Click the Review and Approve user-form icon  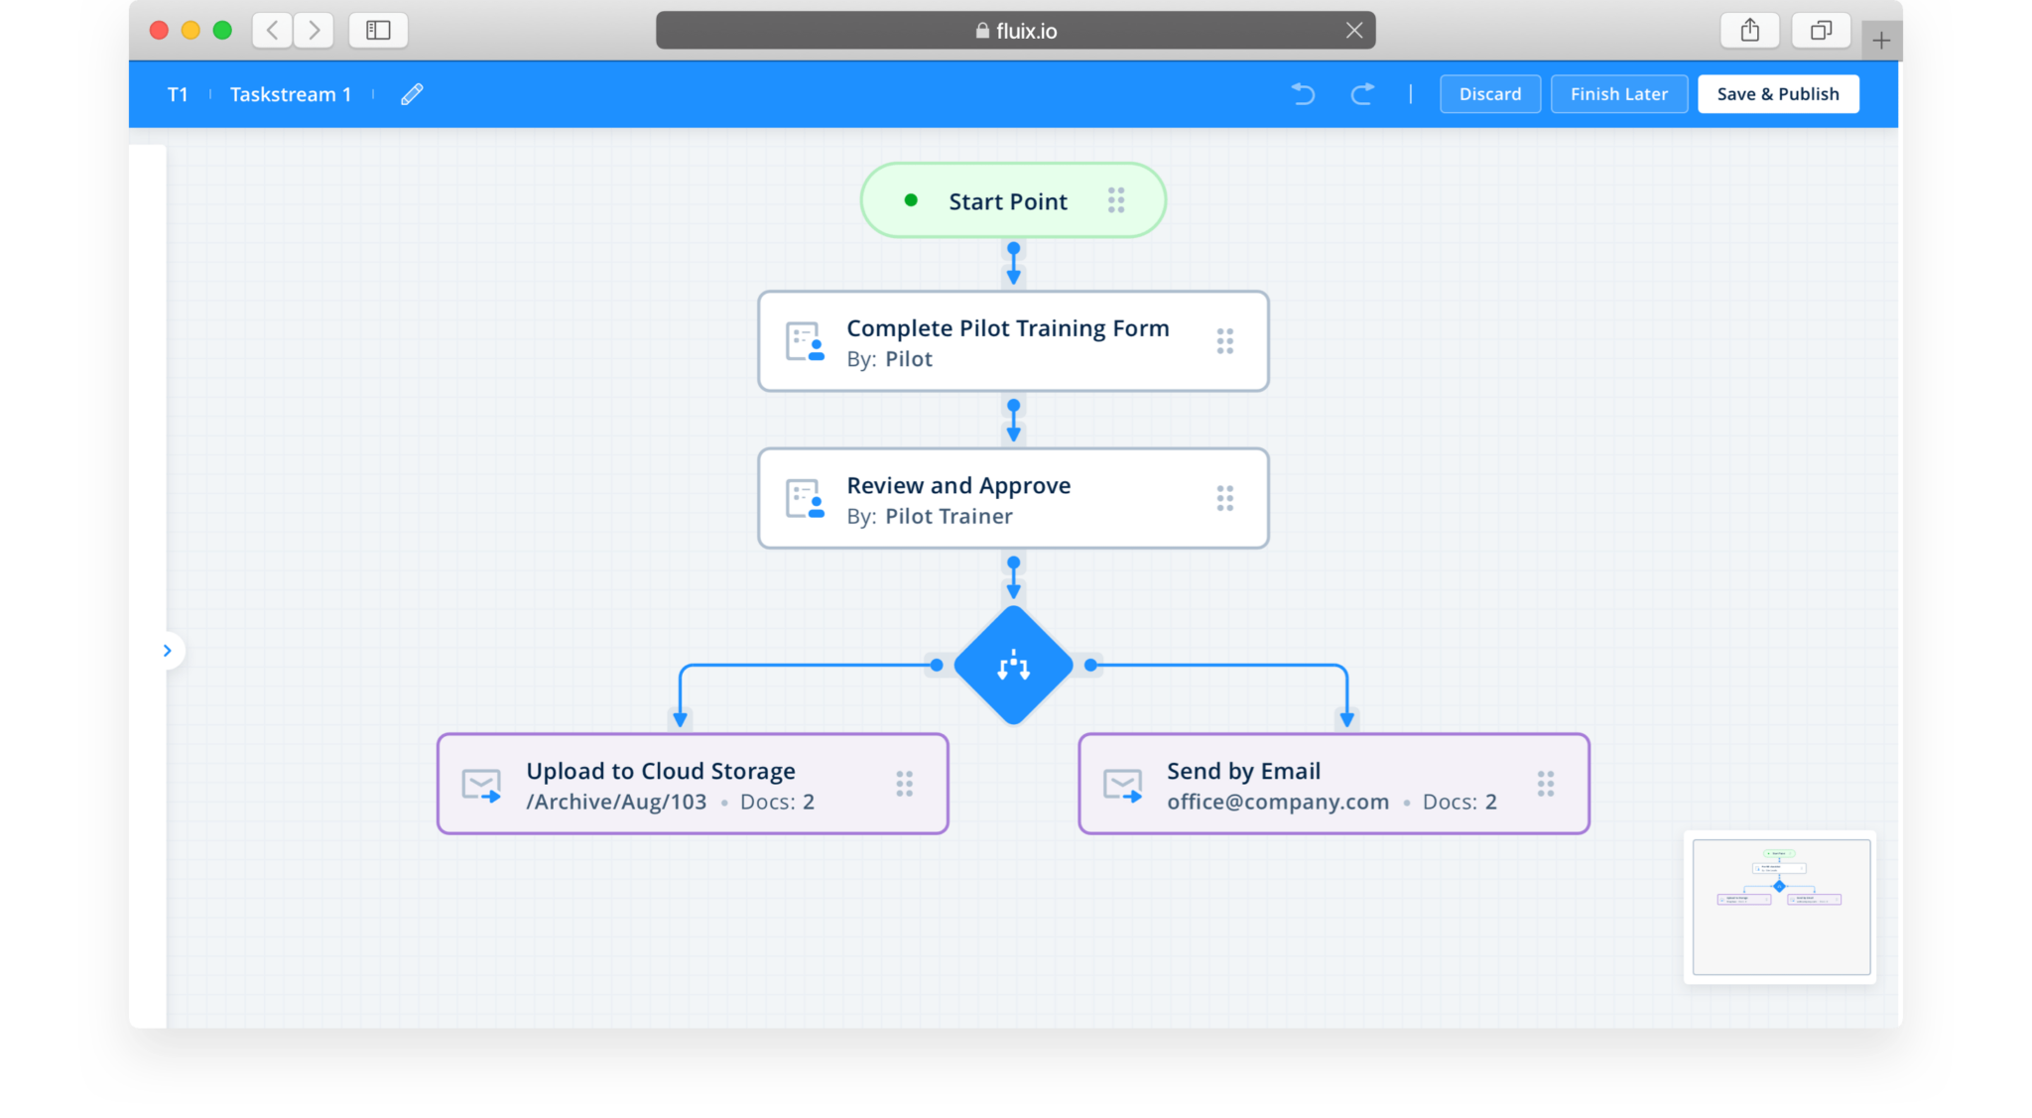805,499
